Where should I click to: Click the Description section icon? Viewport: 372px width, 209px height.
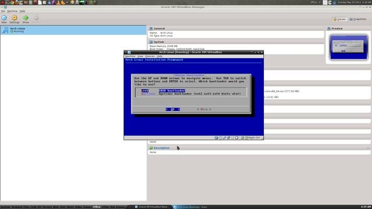click(151, 148)
